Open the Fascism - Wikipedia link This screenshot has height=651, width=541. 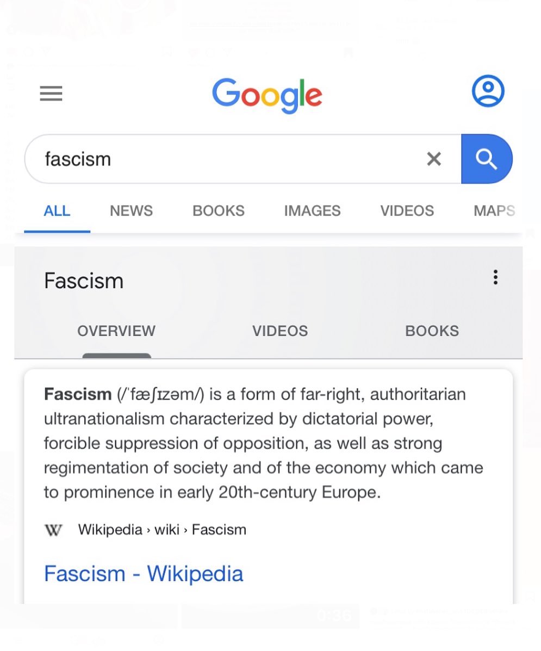click(x=144, y=574)
